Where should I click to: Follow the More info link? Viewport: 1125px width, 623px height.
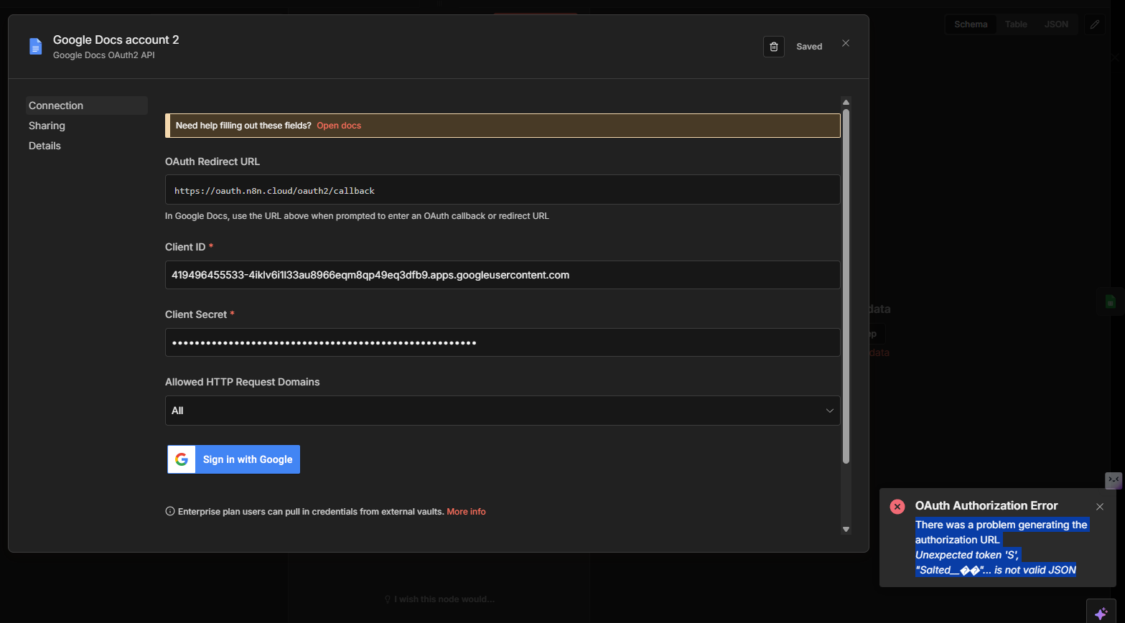pos(466,512)
